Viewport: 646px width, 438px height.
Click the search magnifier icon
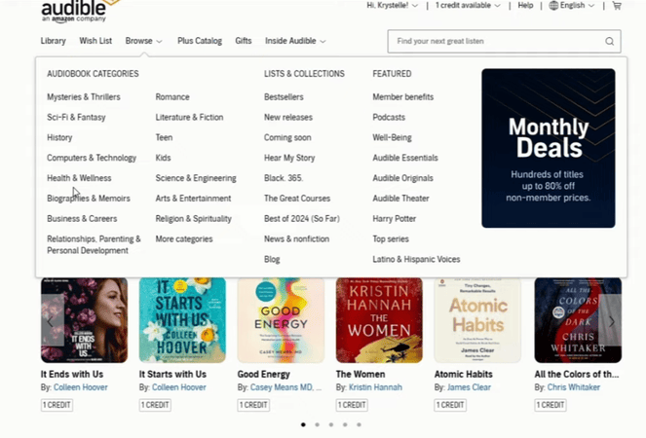[x=609, y=41]
